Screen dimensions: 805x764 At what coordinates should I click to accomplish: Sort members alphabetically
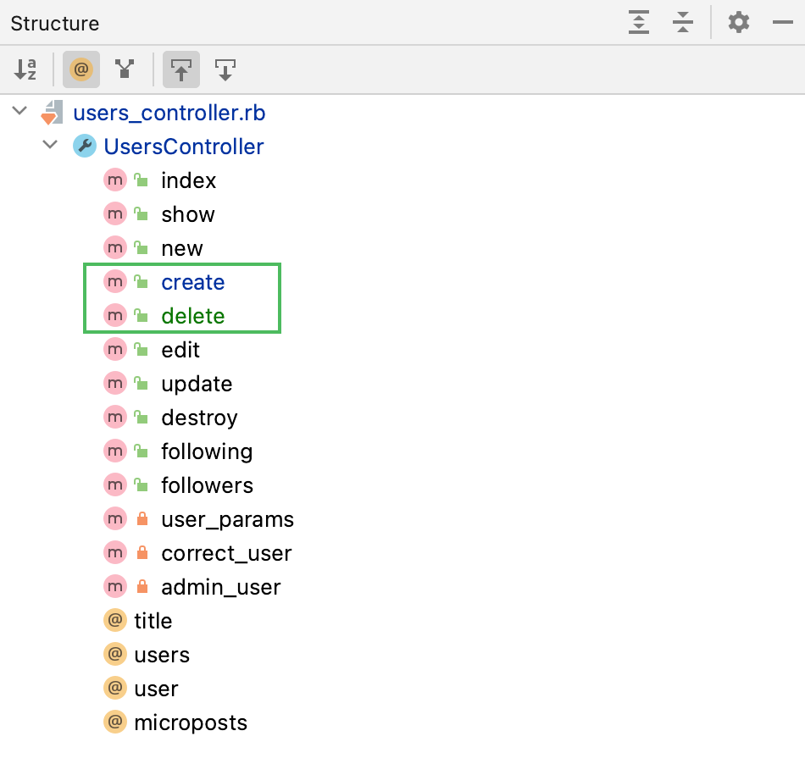25,69
